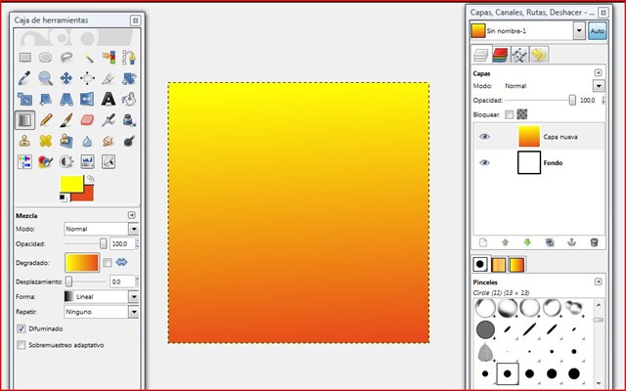Open the Mezcla tool options menu arrow
Viewport: 626px width, 391px height.
click(x=131, y=215)
